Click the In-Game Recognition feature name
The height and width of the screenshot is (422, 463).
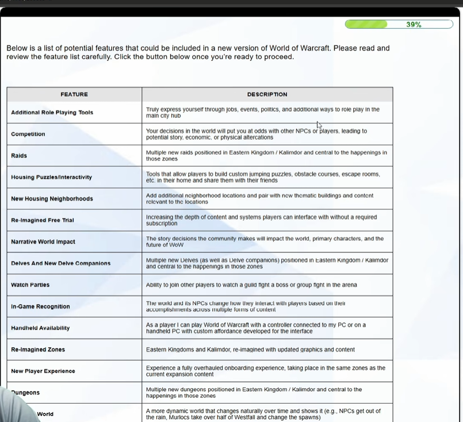[40, 306]
